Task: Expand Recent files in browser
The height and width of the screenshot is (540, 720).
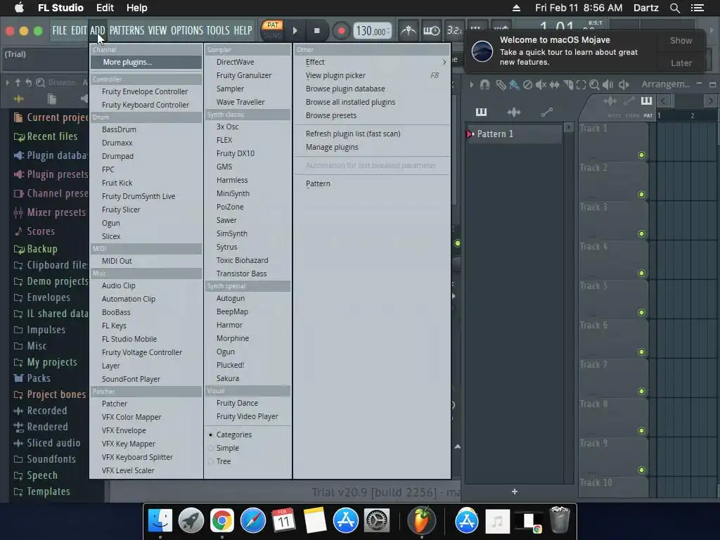Action: coord(46,136)
